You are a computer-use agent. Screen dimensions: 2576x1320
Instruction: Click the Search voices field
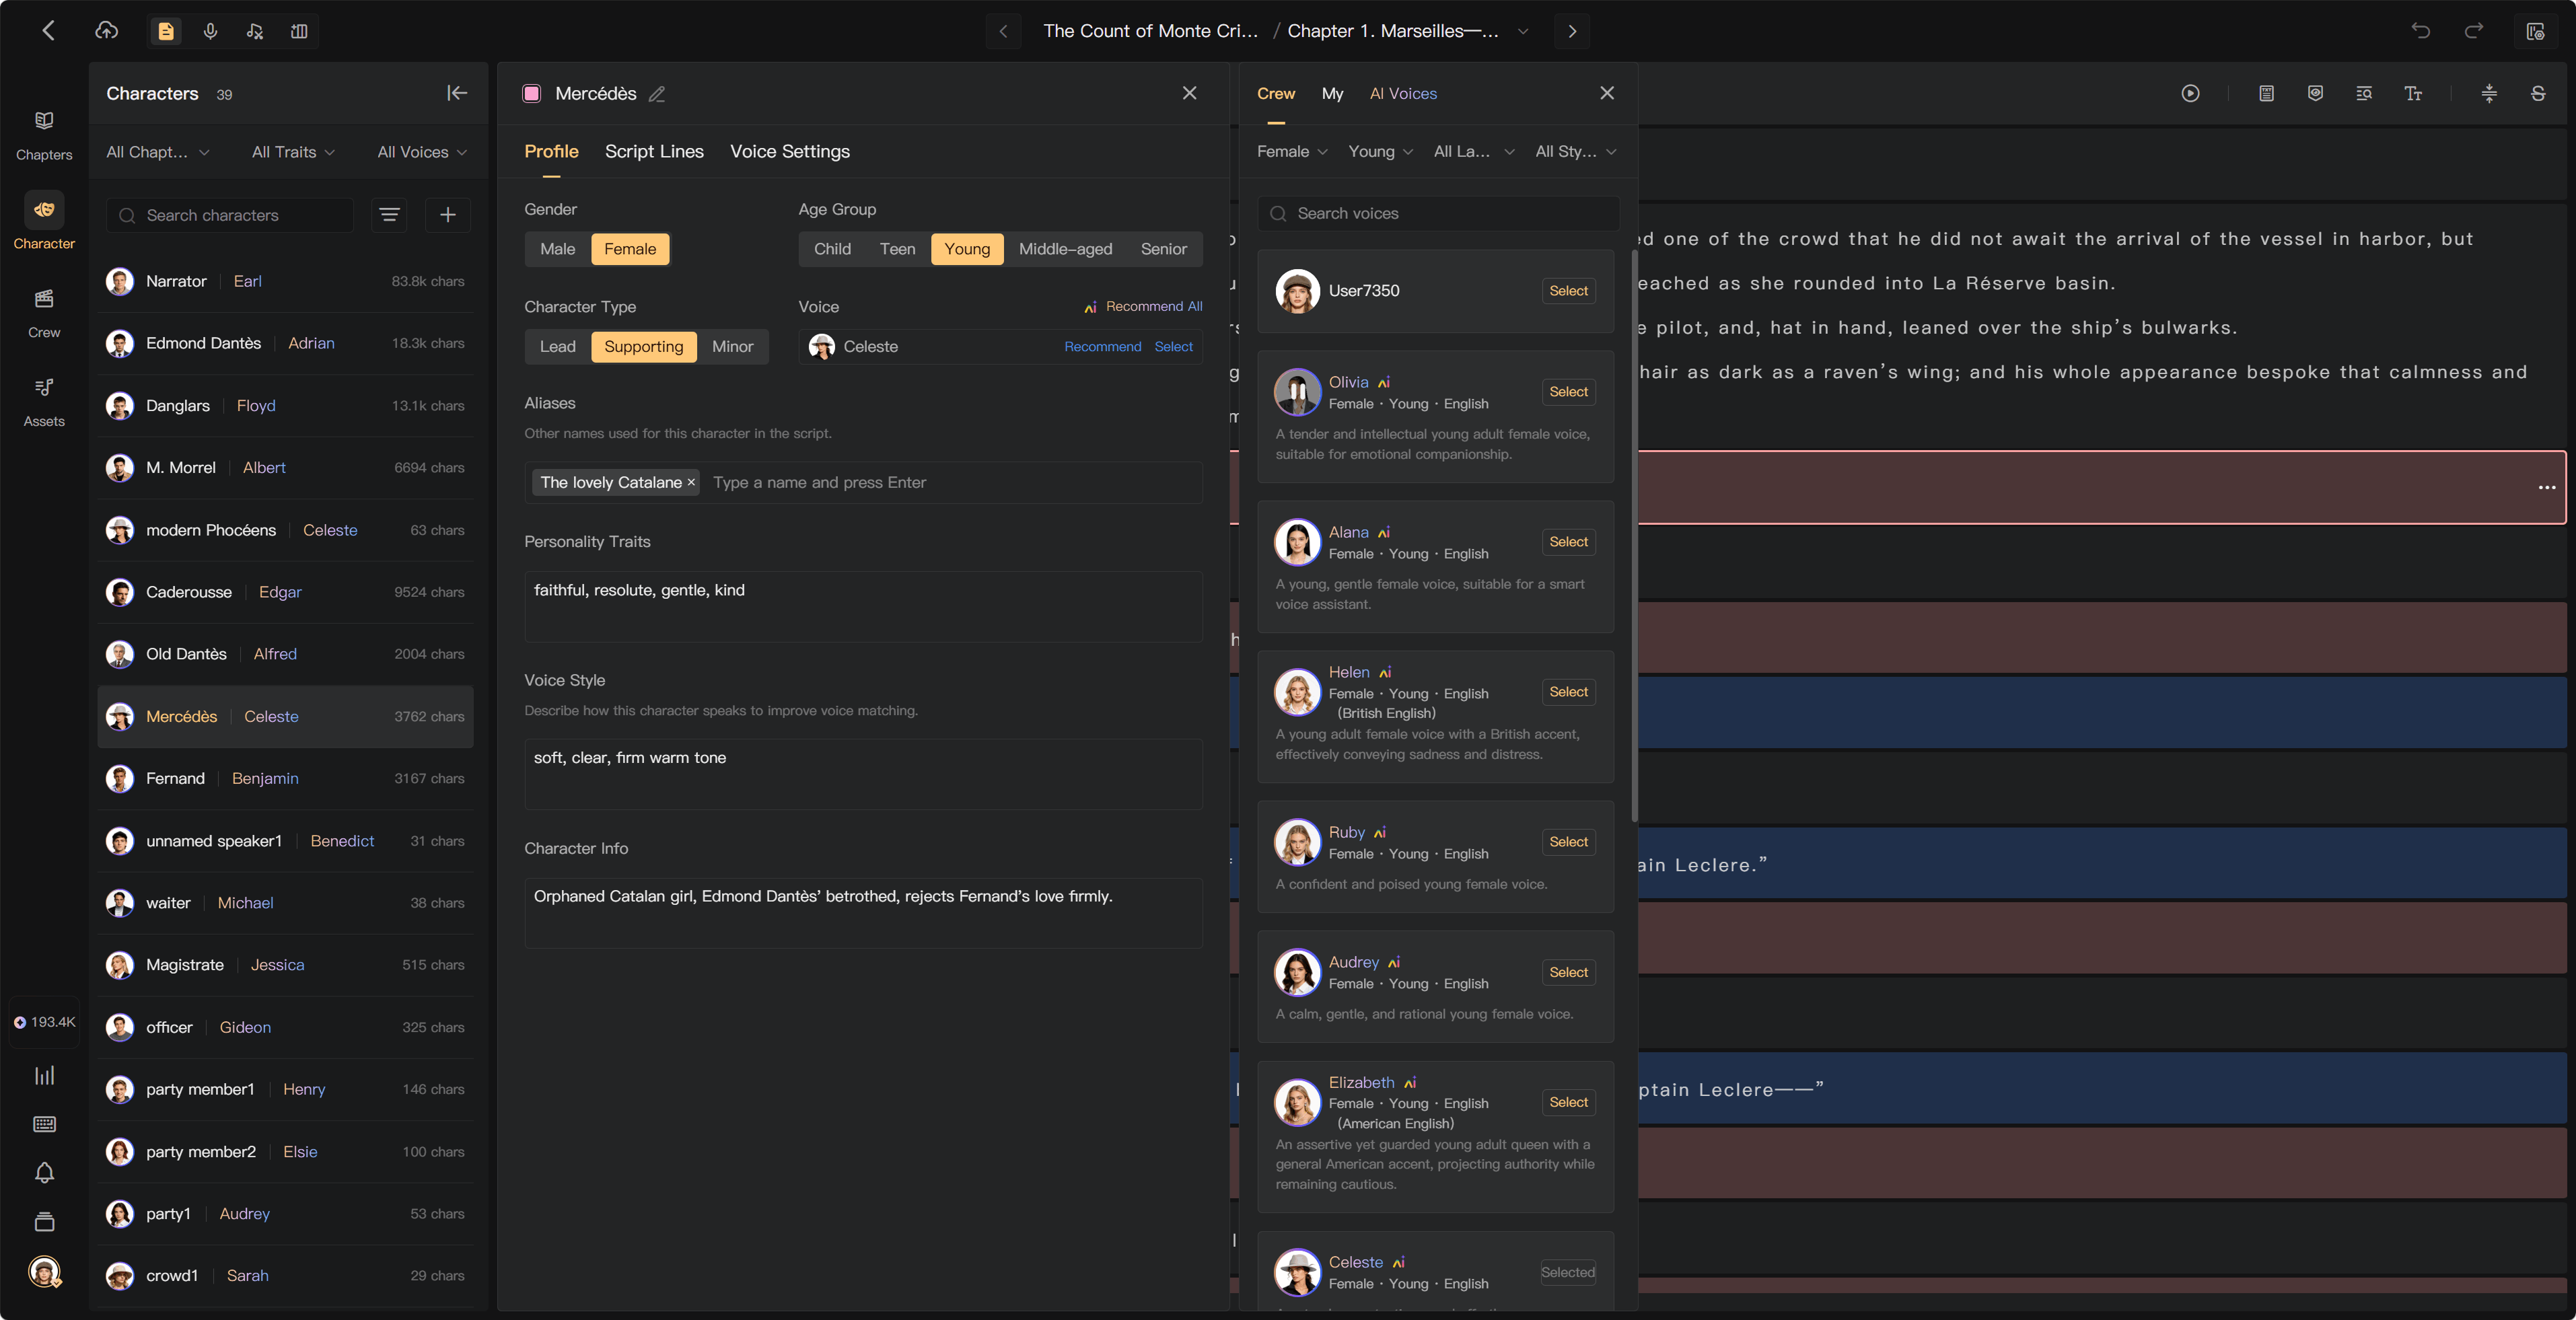tap(1438, 213)
